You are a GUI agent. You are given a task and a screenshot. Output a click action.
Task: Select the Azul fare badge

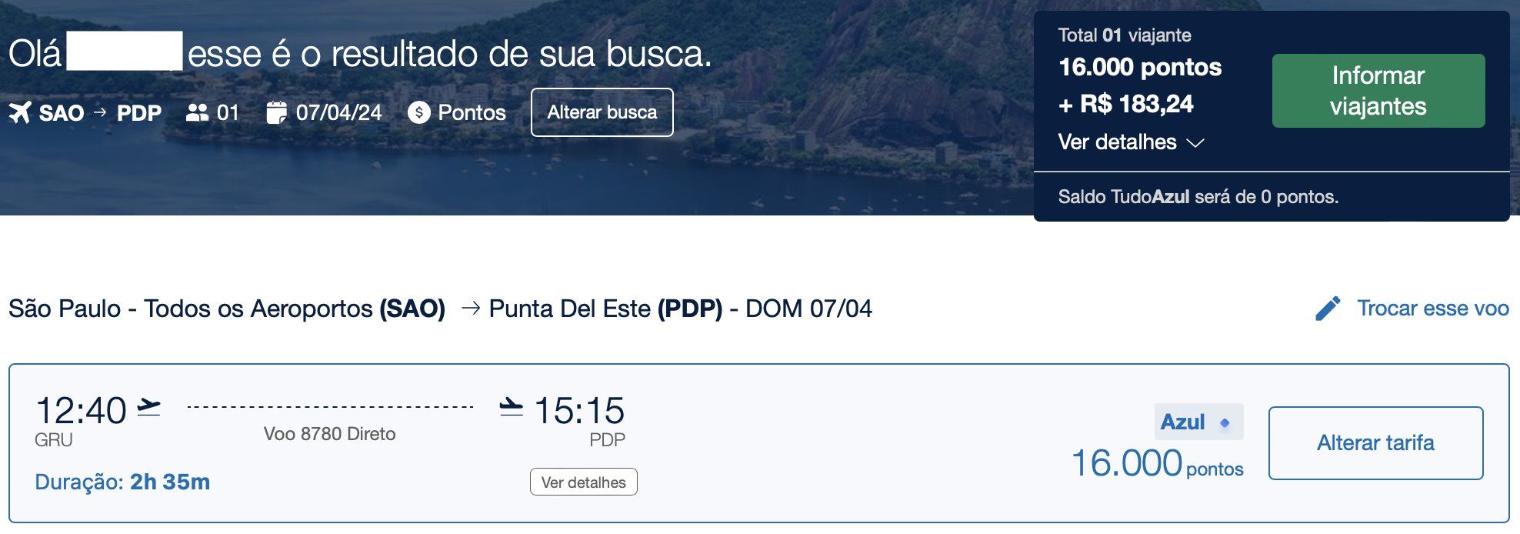1198,422
